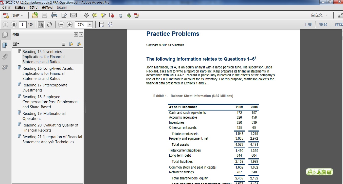Image resolution: width=343 pixels, height=184 pixels.
Task: Zoom out with the minus button
Action: [61, 24]
